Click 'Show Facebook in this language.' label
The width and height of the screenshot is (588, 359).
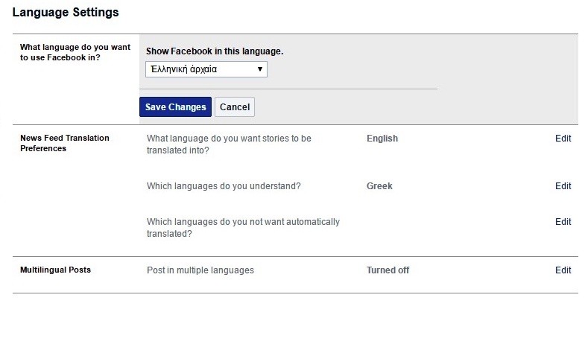pos(215,51)
